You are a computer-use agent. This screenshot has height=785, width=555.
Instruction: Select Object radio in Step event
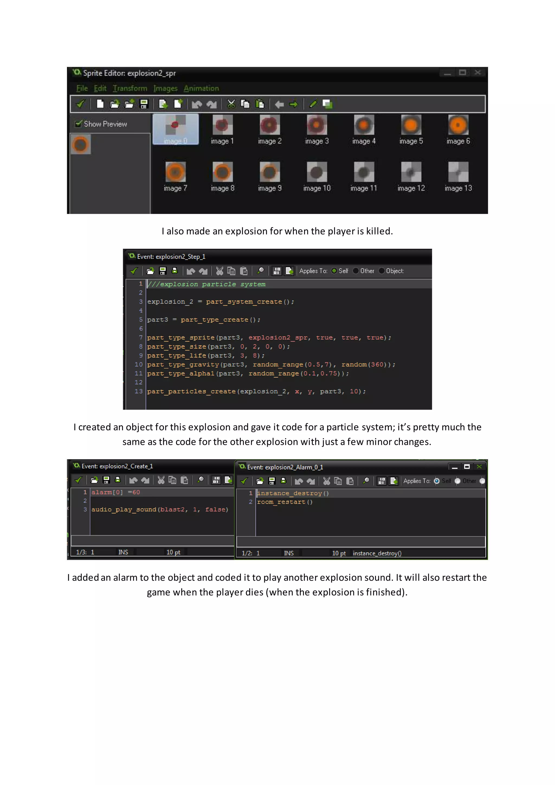coord(381,271)
